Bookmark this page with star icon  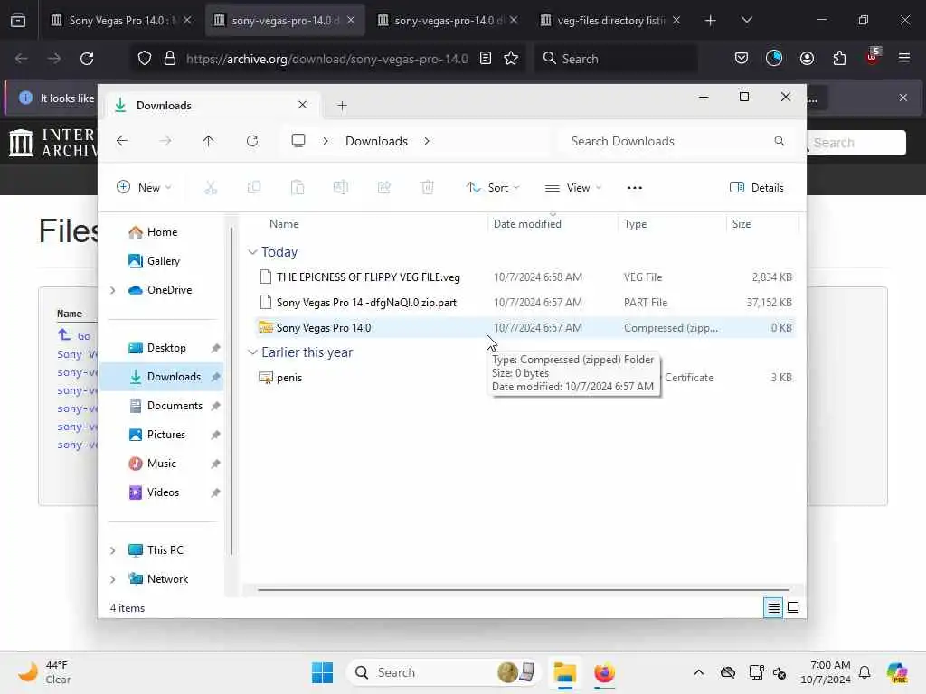point(511,59)
